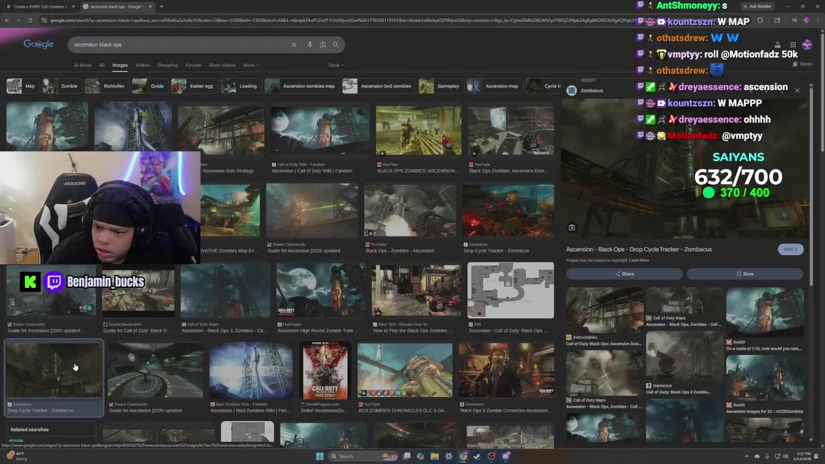Open the Short videos tab

click(x=222, y=65)
